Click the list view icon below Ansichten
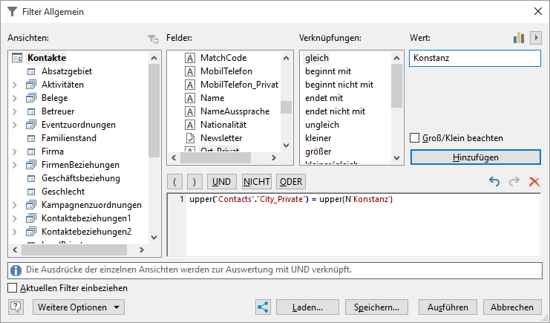 [x=17, y=252]
